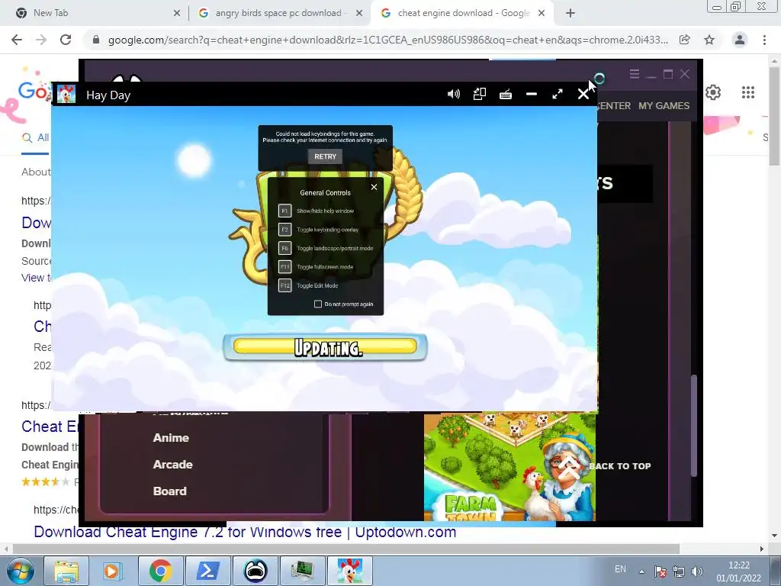Select Board category in launcher list
The height and width of the screenshot is (586, 781).
(x=170, y=491)
